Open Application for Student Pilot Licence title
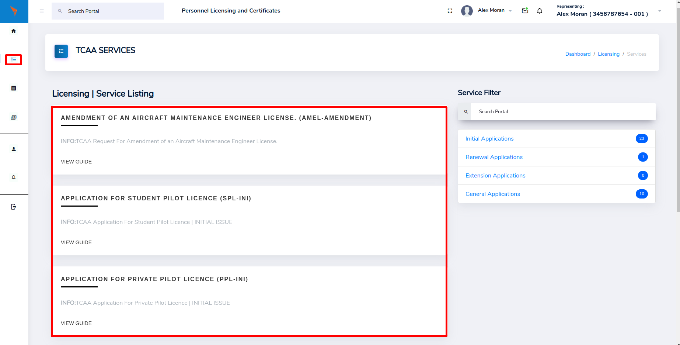The height and width of the screenshot is (345, 680). (156, 199)
